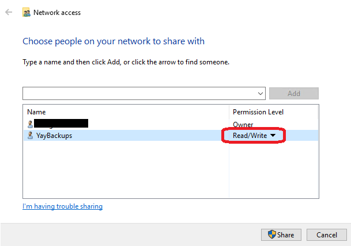The image size is (351, 246).
Task: Click the Read/Write dropdown triangle
Action: tap(273, 135)
